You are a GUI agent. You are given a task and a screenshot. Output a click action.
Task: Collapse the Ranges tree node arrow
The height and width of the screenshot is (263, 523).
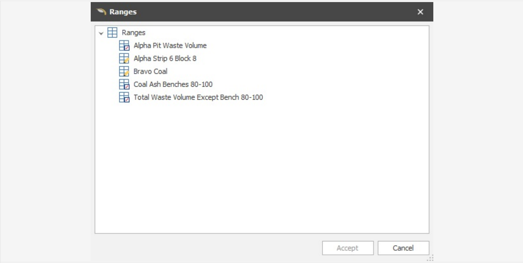[101, 33]
